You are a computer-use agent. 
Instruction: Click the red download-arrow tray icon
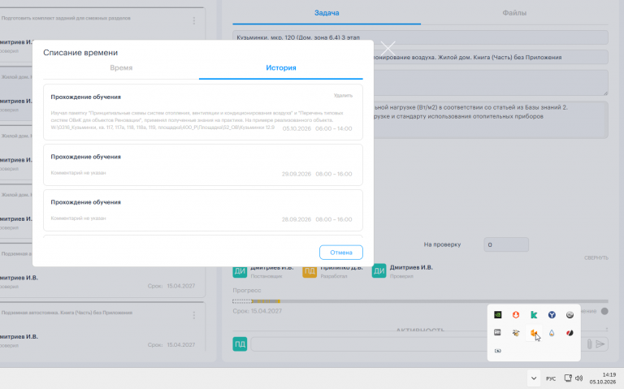point(516,314)
